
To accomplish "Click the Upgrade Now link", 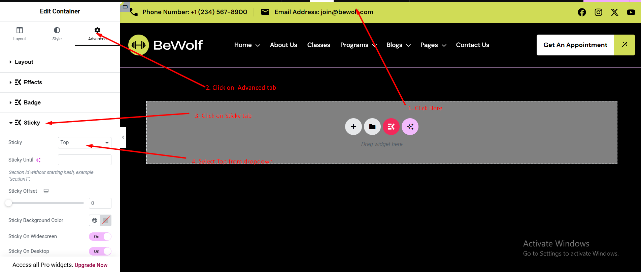I will tap(91, 265).
